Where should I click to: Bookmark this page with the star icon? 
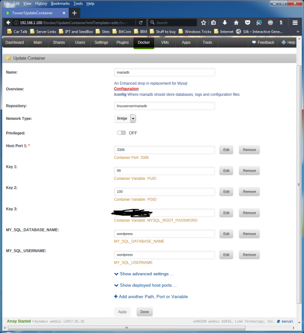coord(203,23)
